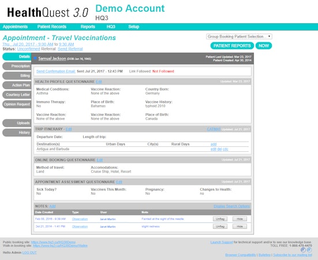
Task: Switch to the Billing side tab
Action: coord(17,76)
